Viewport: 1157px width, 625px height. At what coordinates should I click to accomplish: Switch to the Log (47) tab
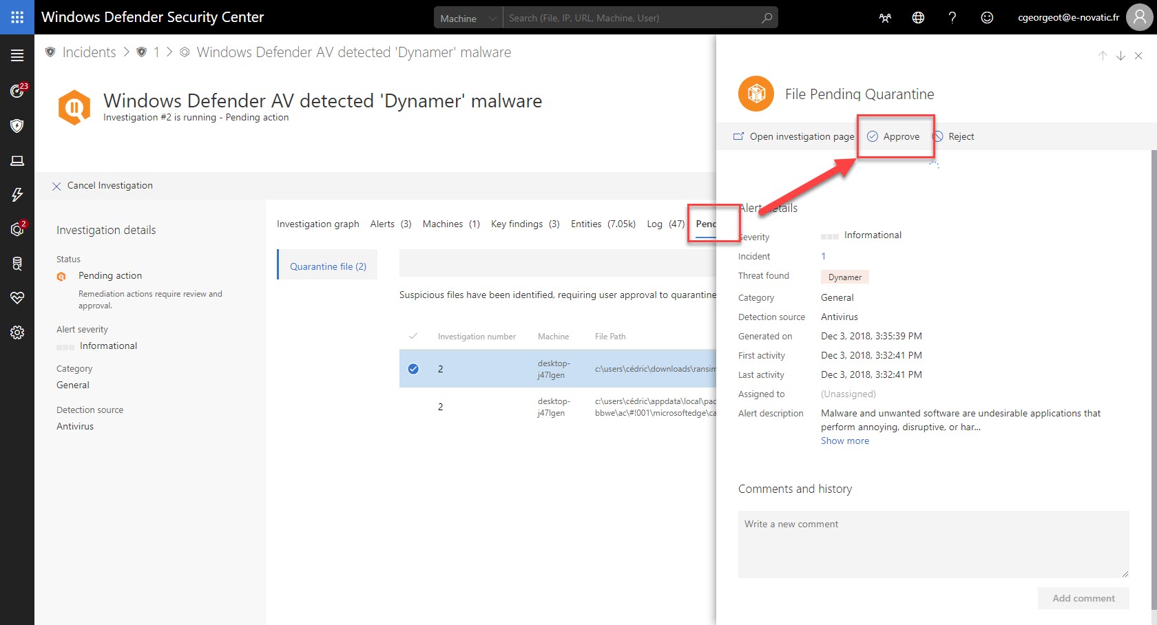666,224
